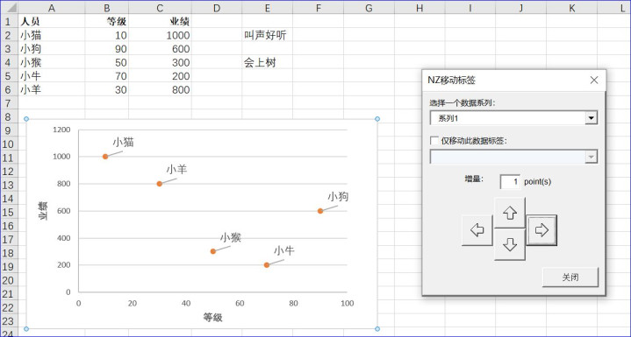Click cell E2 containing 叫声好听
Image resolution: width=631 pixels, height=337 pixels.
[x=267, y=35]
